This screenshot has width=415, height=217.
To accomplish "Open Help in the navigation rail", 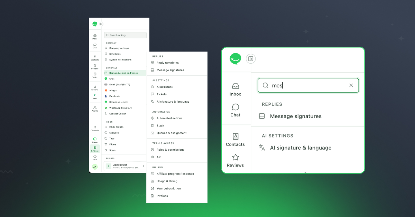I will (x=95, y=158).
